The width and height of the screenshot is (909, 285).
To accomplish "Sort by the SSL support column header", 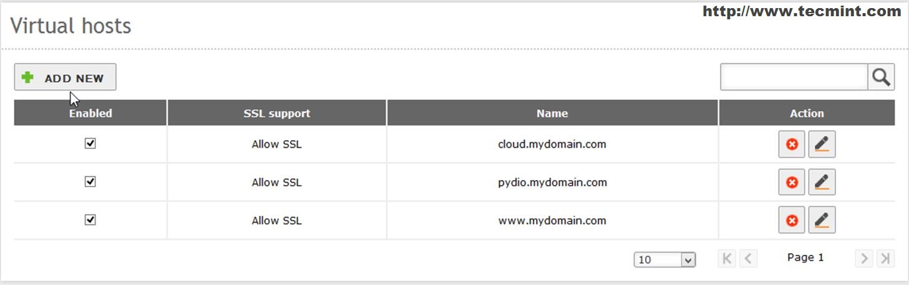I will 276,113.
